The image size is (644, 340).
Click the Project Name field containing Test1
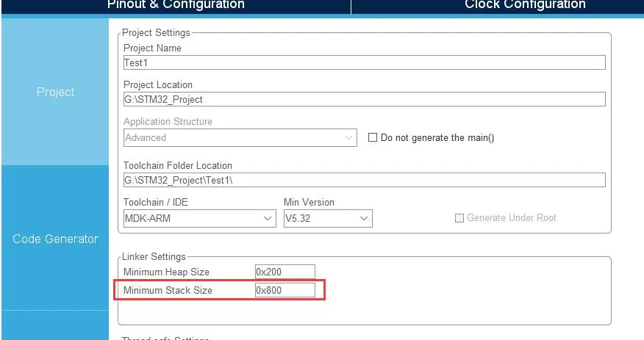coord(364,62)
